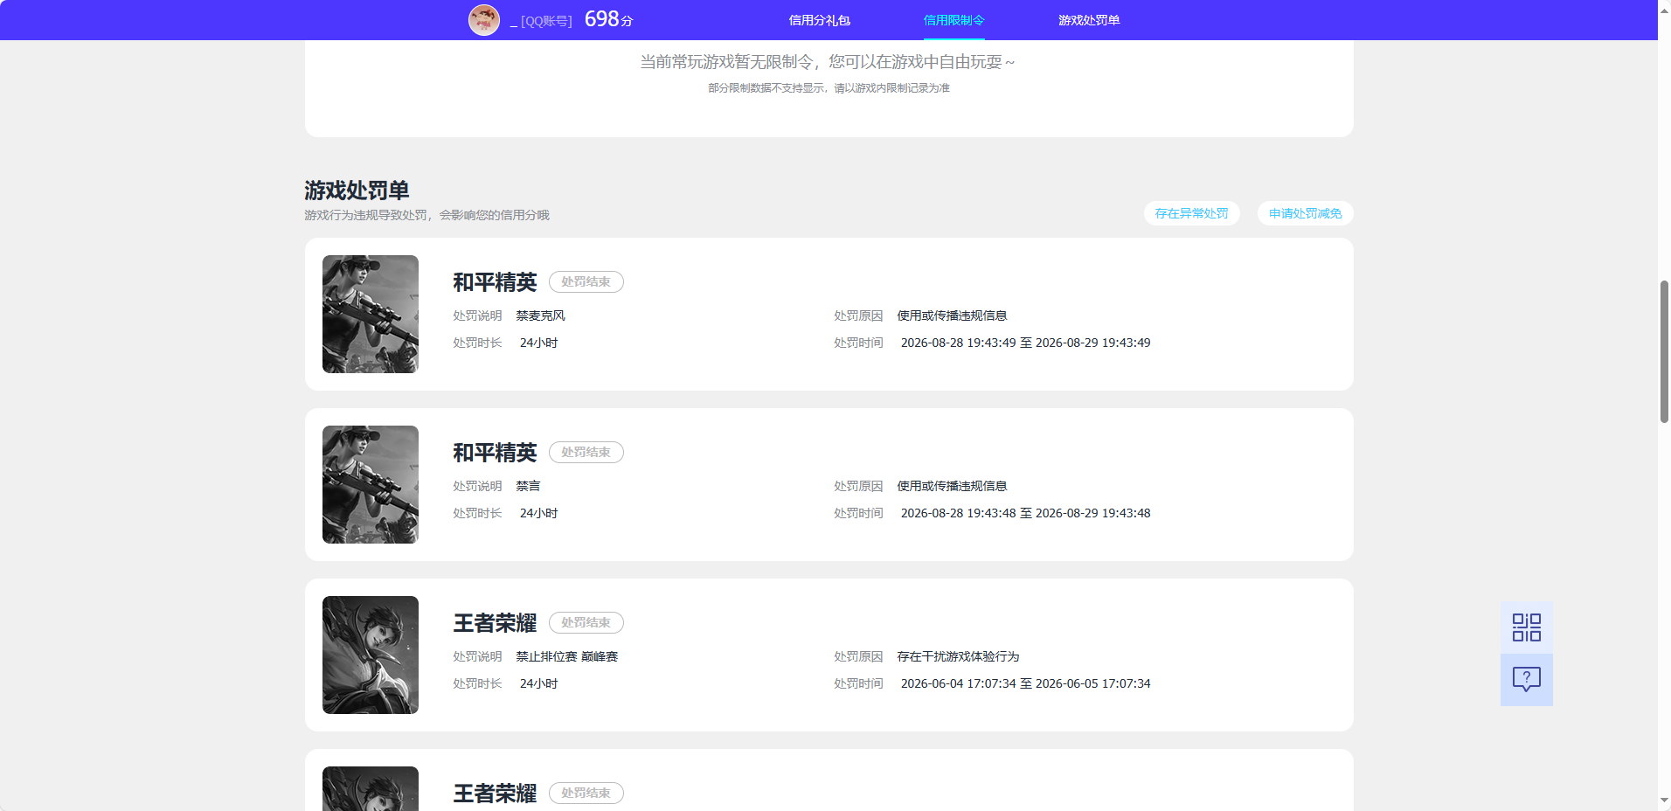The width and height of the screenshot is (1671, 811).
Task: Open 和平精英 thumbnail in 禁言 card
Action: pyautogui.click(x=371, y=484)
